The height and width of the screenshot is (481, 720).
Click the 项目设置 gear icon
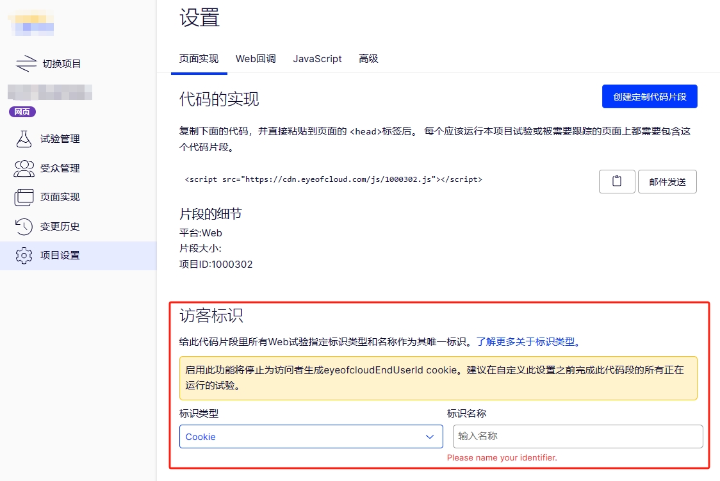[x=24, y=256]
